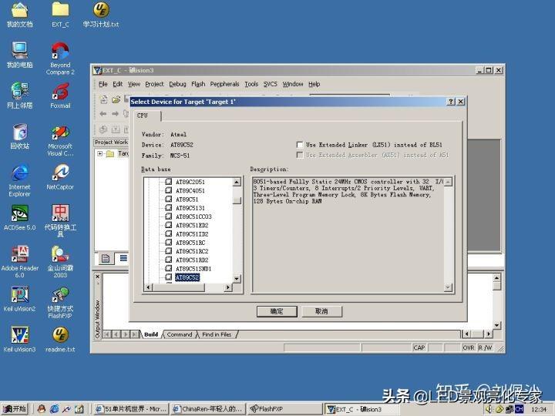The image size is (555, 416).
Task: Open the Debug menu
Action: (177, 84)
